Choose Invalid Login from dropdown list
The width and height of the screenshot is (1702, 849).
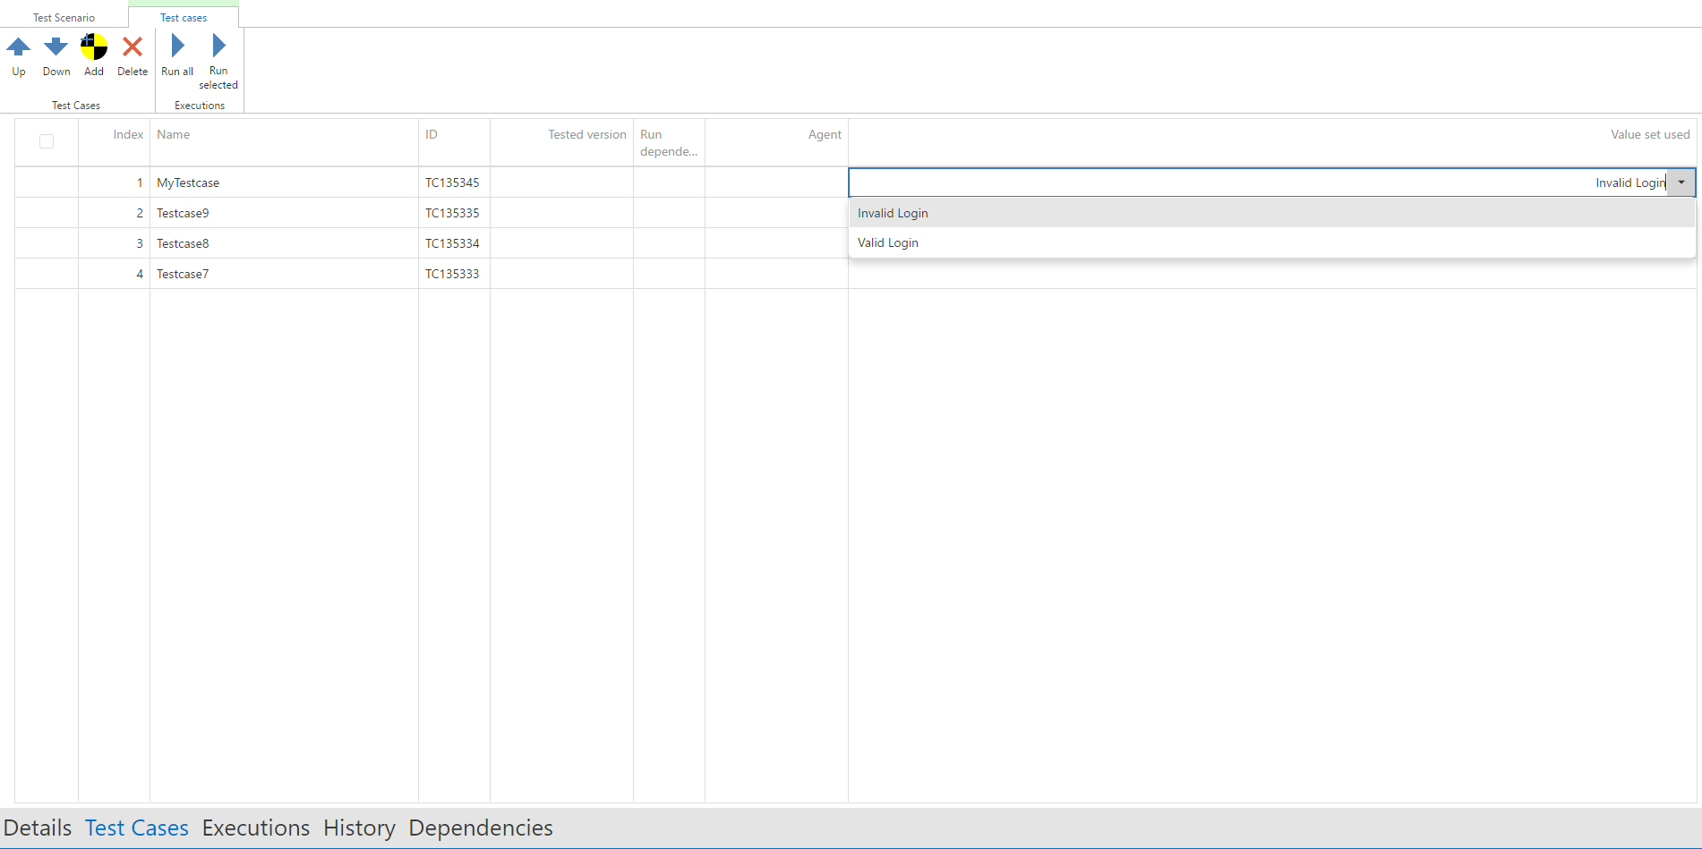click(x=893, y=213)
